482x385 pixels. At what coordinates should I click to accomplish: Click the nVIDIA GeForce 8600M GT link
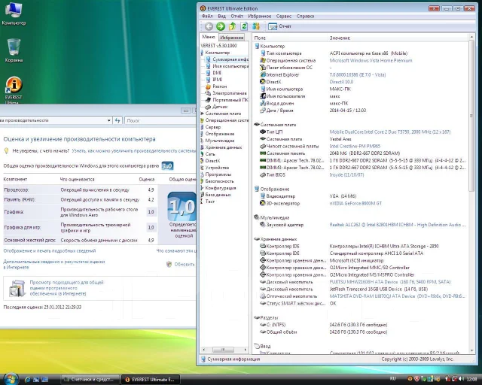click(355, 203)
